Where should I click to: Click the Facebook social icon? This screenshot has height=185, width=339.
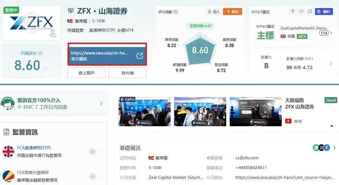tap(327, 148)
